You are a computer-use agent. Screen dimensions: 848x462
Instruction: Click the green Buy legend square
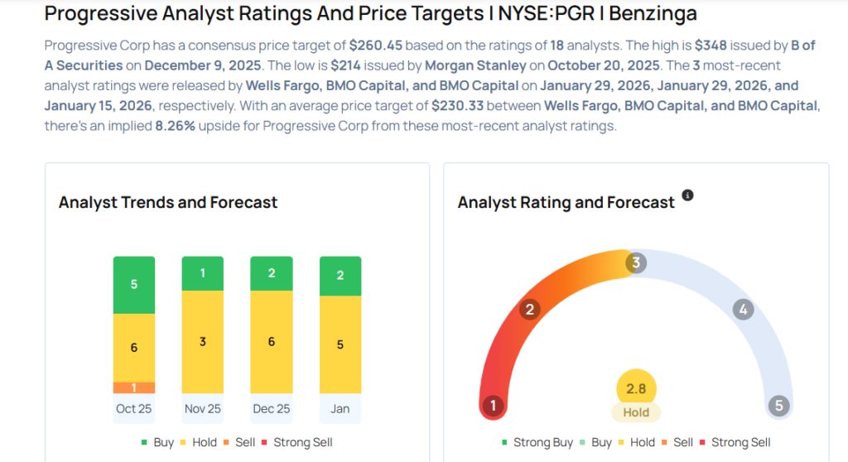(146, 442)
